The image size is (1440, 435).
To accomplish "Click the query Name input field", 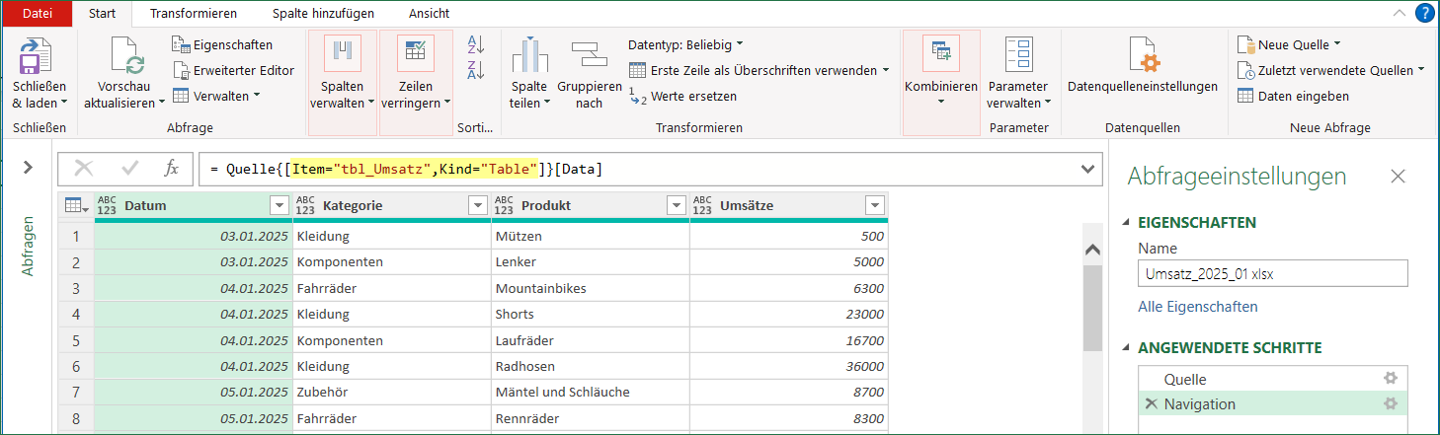I will (1272, 273).
